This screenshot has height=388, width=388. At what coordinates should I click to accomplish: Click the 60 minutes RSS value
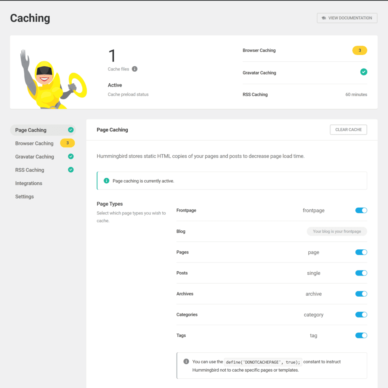click(x=356, y=94)
